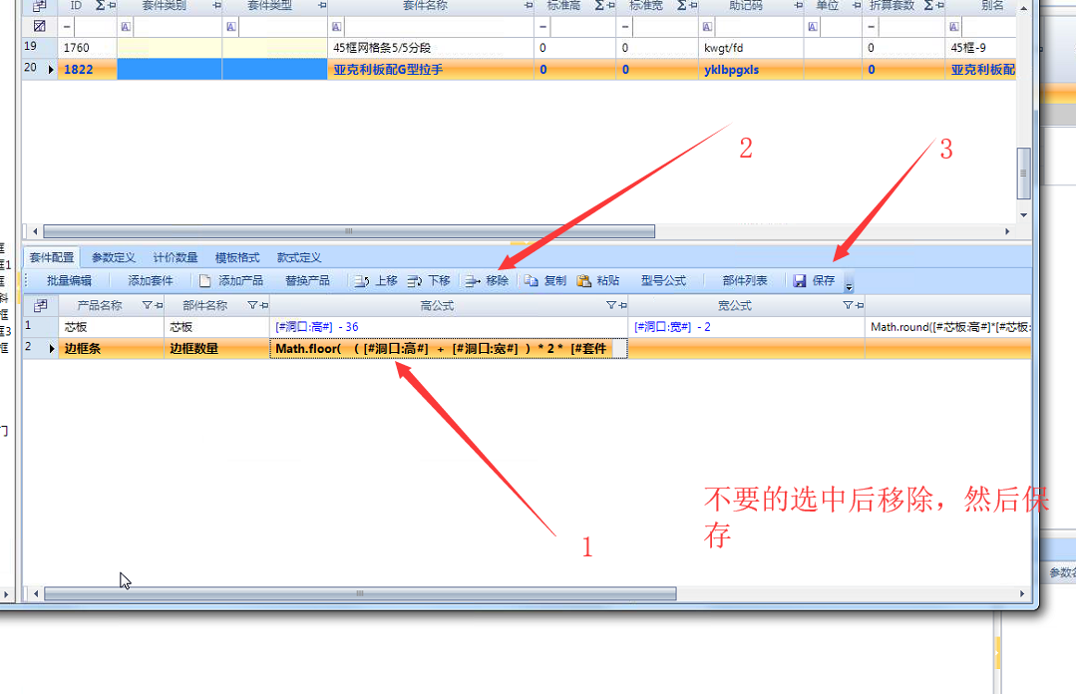The height and width of the screenshot is (694, 1076).
Task: Click the 移除 (remove) toolbar icon
Action: click(x=473, y=281)
